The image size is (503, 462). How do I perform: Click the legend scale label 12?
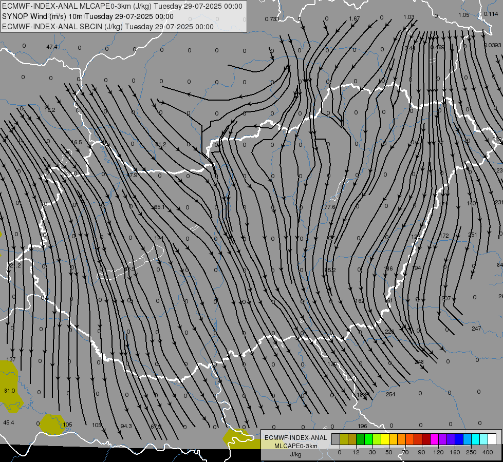click(x=356, y=452)
